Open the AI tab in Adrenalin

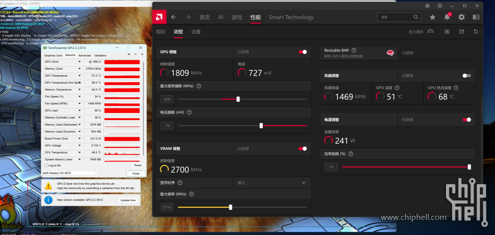pyautogui.click(x=221, y=17)
